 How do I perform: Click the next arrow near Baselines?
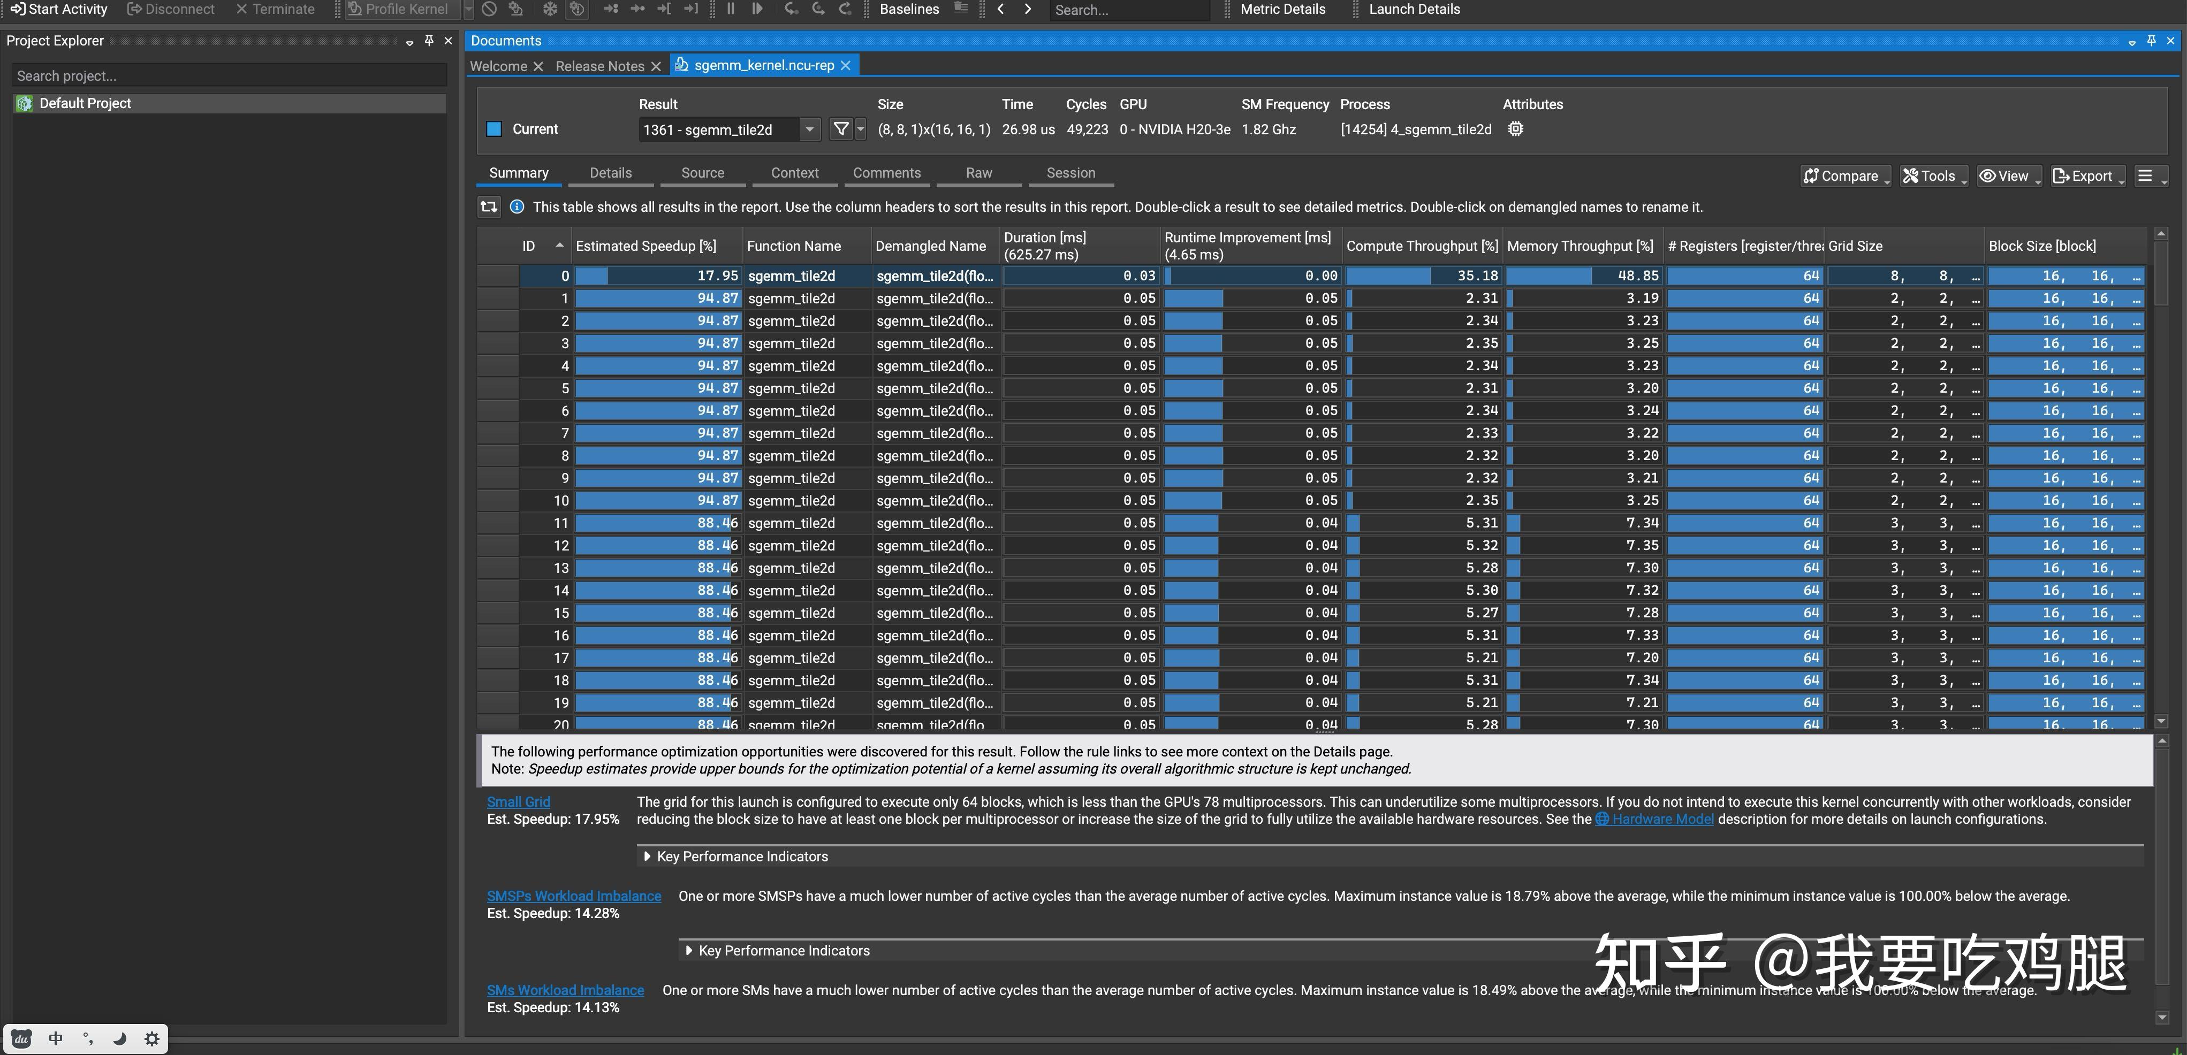pos(1028,9)
